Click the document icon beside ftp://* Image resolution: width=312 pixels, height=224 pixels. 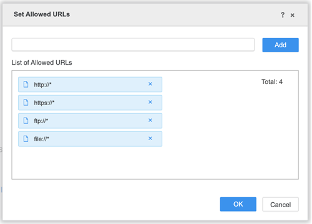(x=26, y=121)
